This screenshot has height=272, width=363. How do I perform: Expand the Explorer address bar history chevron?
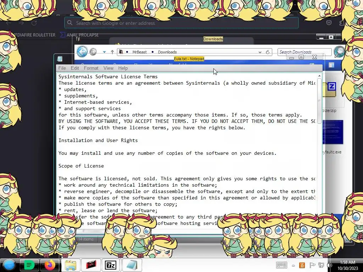click(x=260, y=52)
